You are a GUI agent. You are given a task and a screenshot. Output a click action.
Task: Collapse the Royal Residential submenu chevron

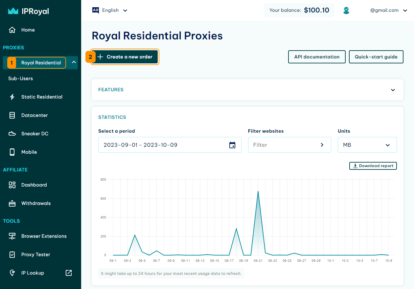coord(74,62)
